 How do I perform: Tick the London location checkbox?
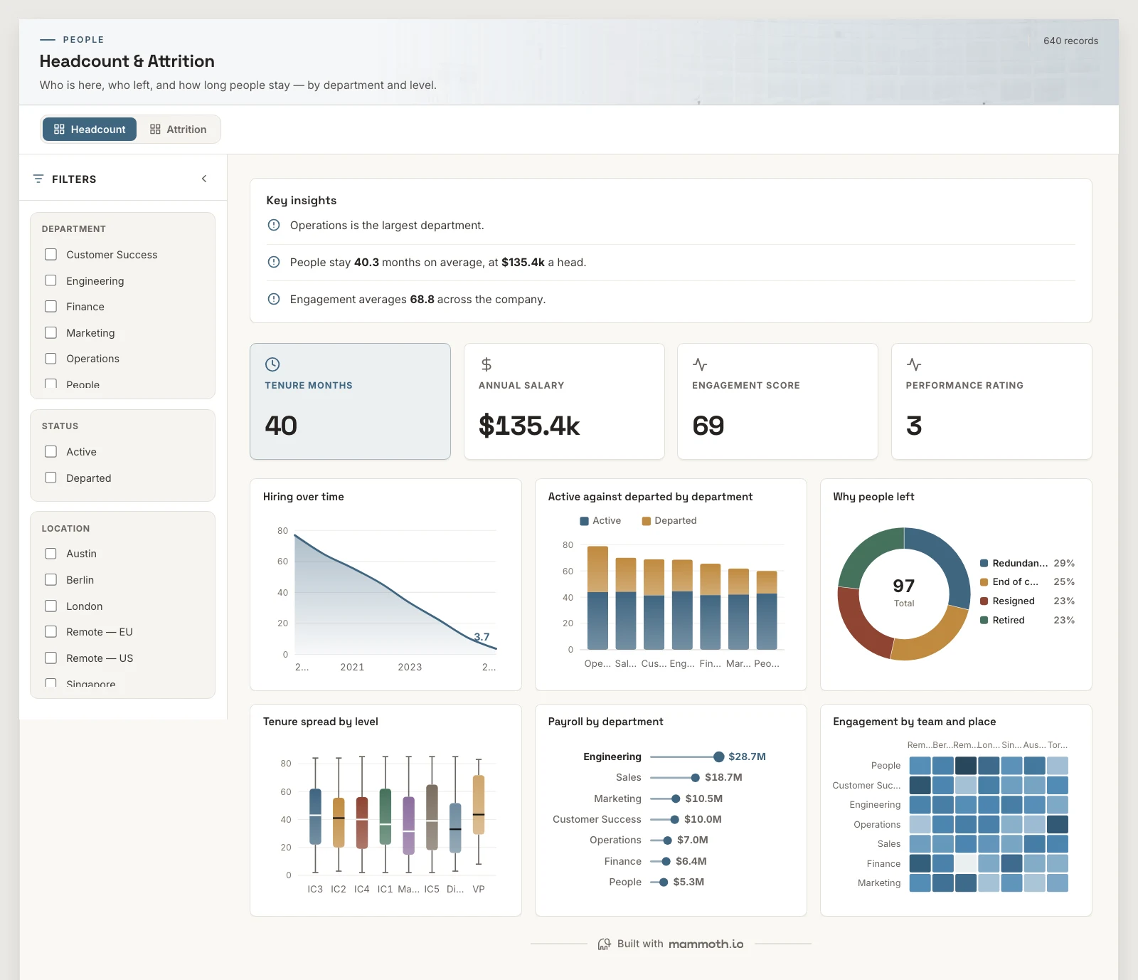click(50, 606)
